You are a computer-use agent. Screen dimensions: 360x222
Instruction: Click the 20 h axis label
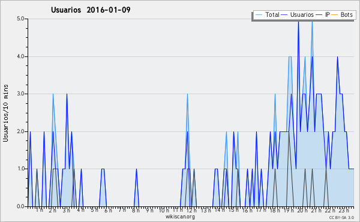tap(302, 210)
